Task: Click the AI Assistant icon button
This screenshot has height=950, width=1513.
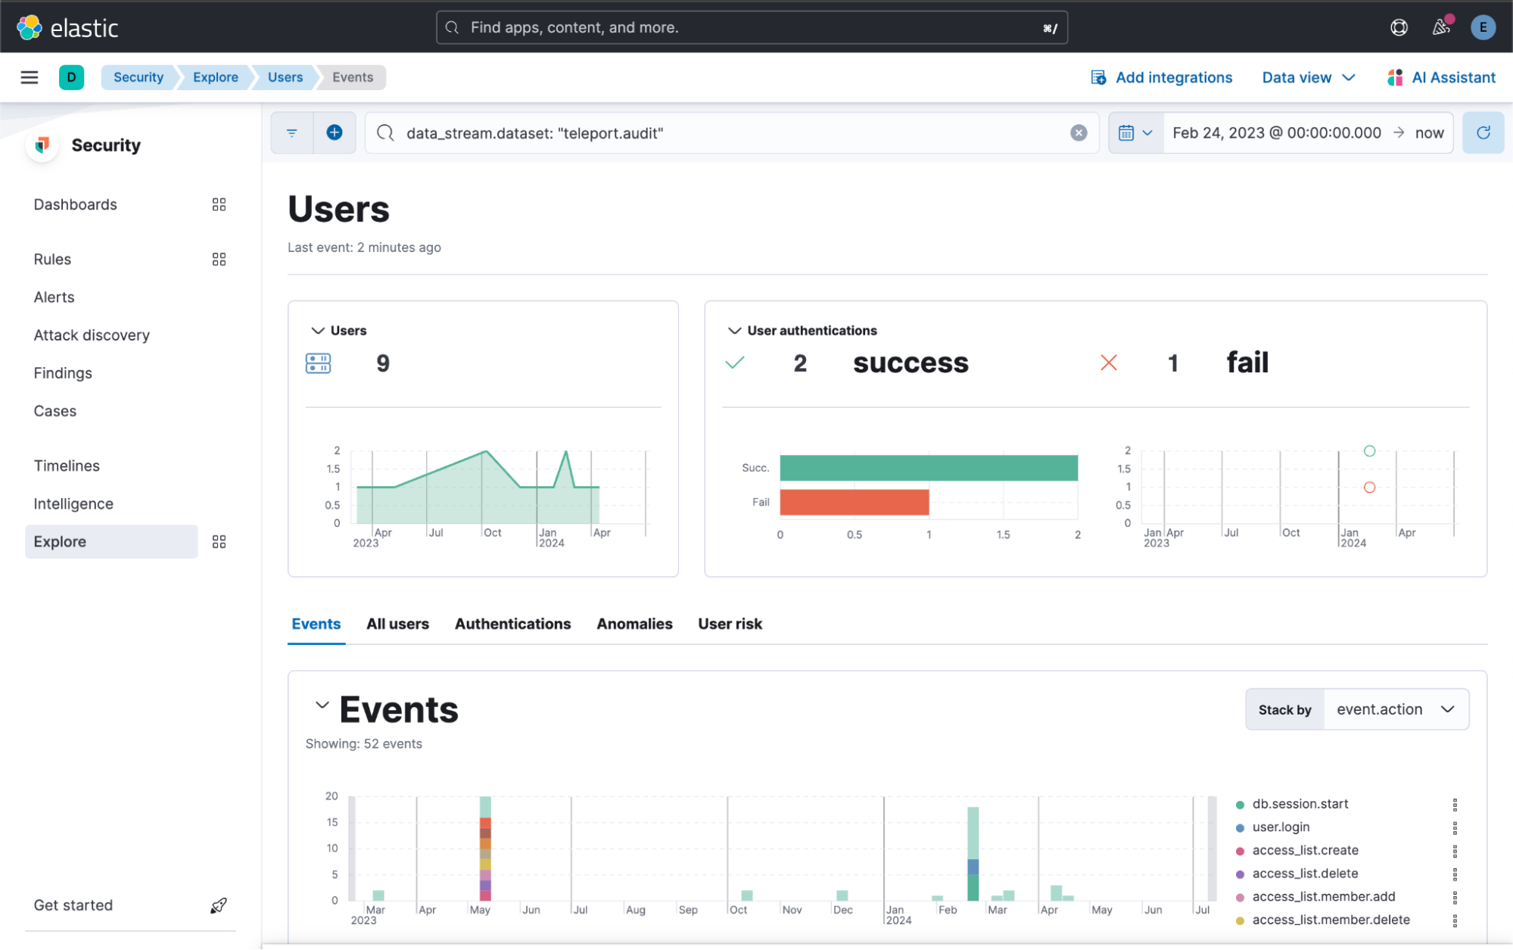Action: pyautogui.click(x=1441, y=77)
